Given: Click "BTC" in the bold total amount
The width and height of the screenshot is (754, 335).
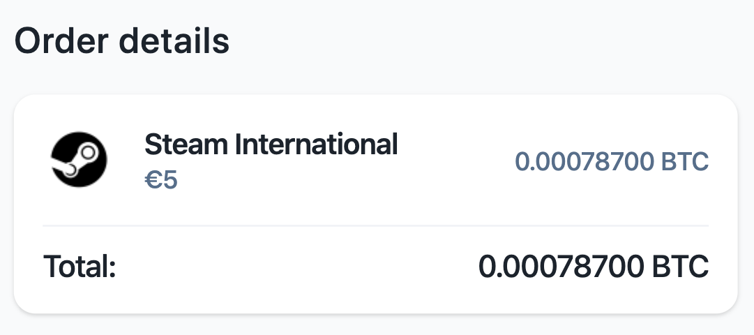Looking at the screenshot, I should [680, 267].
